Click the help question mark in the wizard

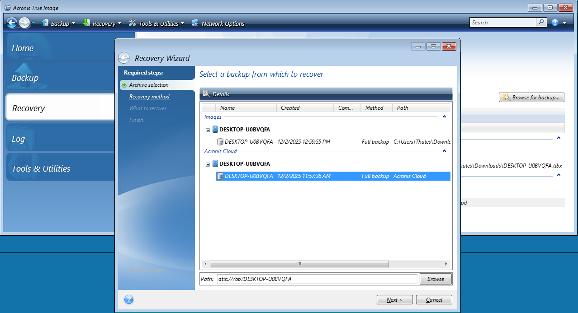point(129,299)
